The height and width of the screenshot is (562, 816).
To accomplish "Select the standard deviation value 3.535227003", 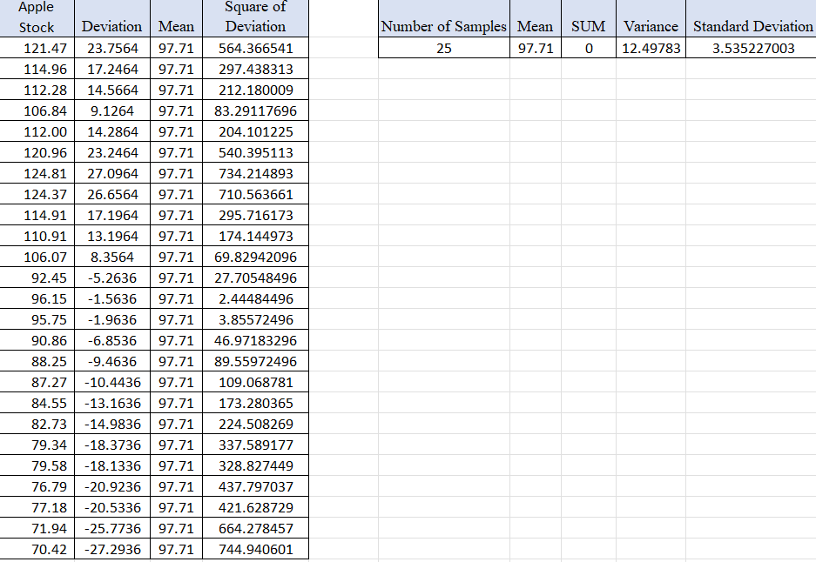I will [751, 48].
